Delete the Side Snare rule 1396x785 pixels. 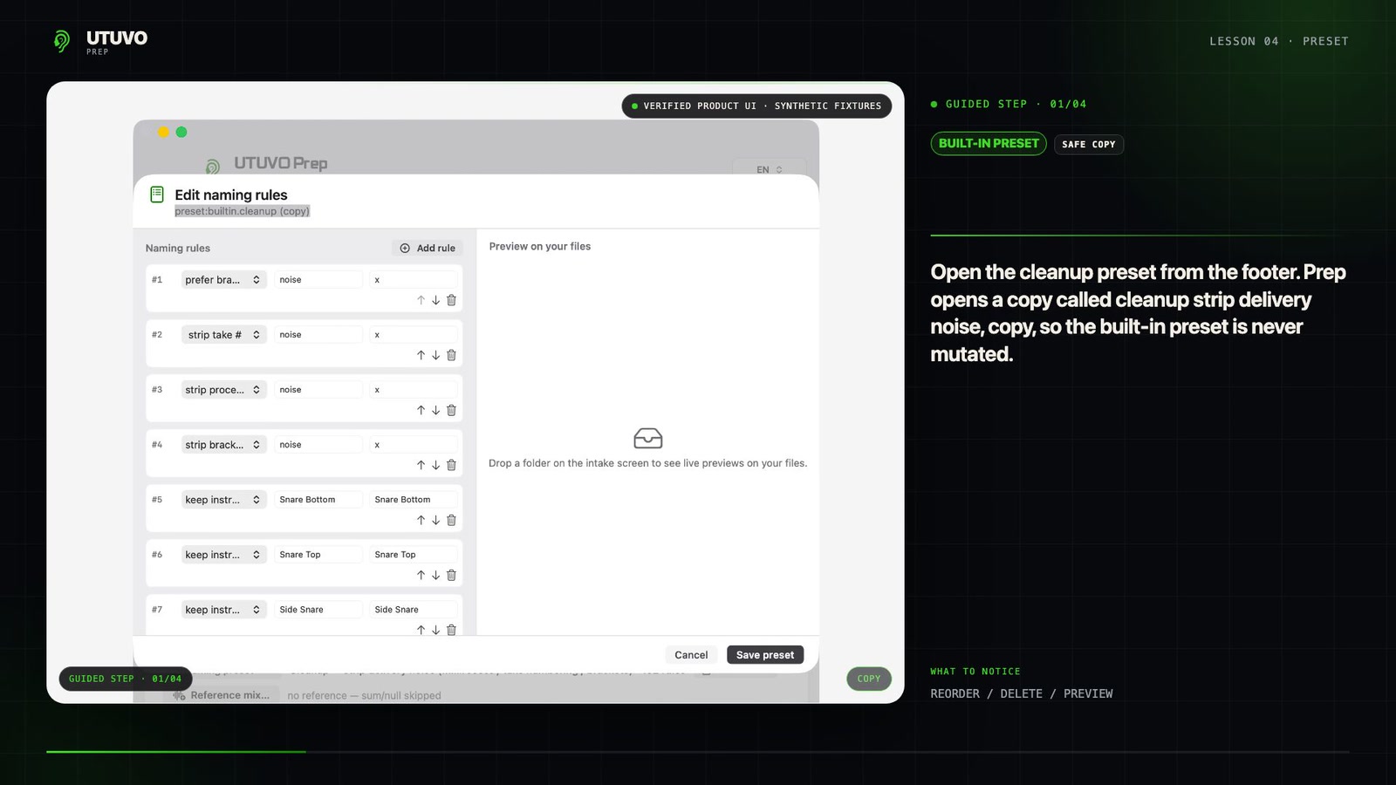point(451,630)
